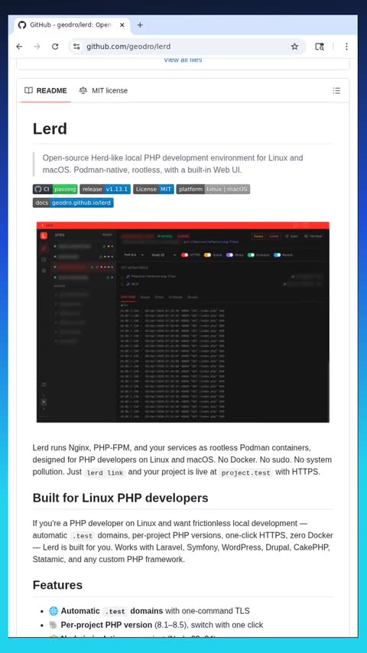367x653 pixels.
Task: Switch to the MIT license tab
Action: tap(103, 90)
